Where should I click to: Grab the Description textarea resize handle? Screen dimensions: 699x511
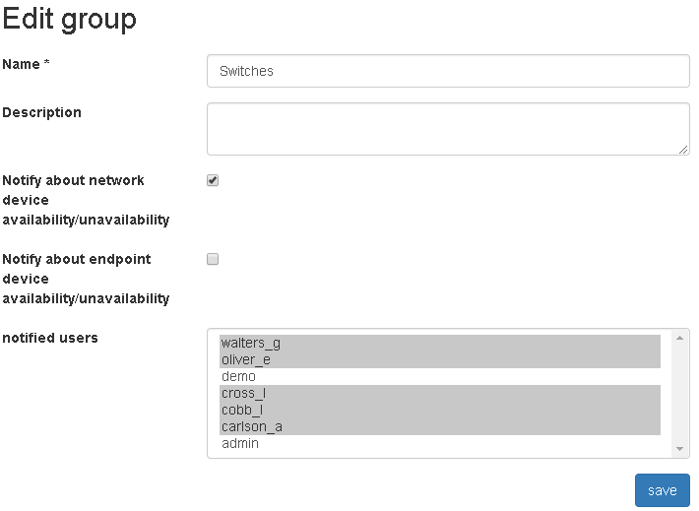(683, 150)
